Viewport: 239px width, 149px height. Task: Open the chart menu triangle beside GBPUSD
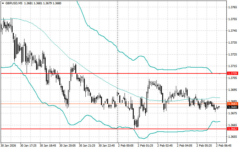3,3
